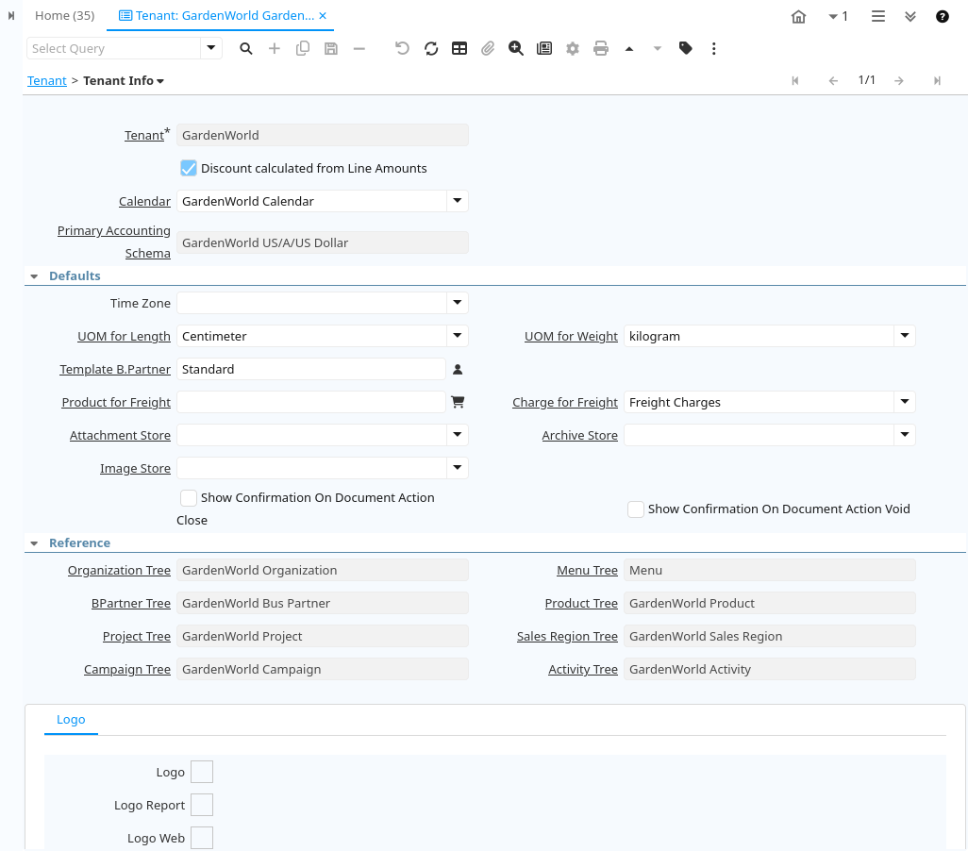Image resolution: width=968 pixels, height=851 pixels.
Task: Open the UOM for Length dropdown
Action: click(457, 336)
